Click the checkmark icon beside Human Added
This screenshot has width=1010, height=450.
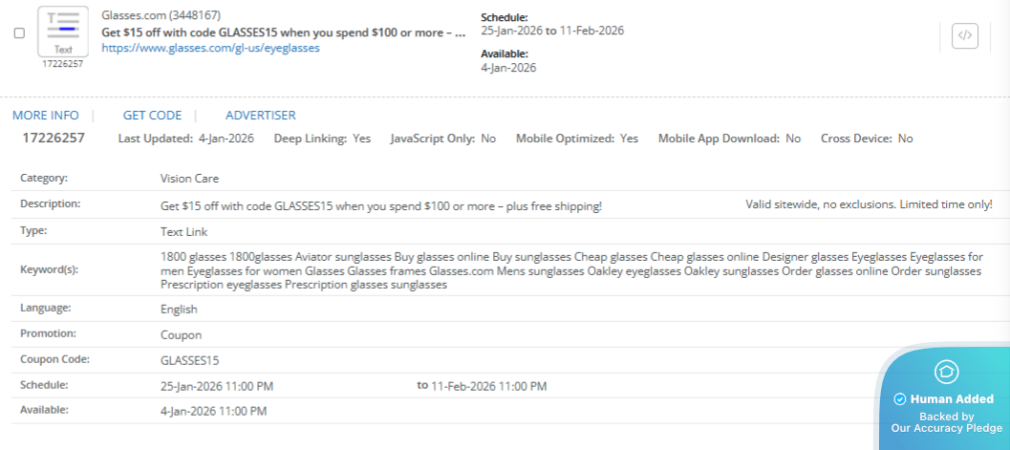[x=899, y=399]
